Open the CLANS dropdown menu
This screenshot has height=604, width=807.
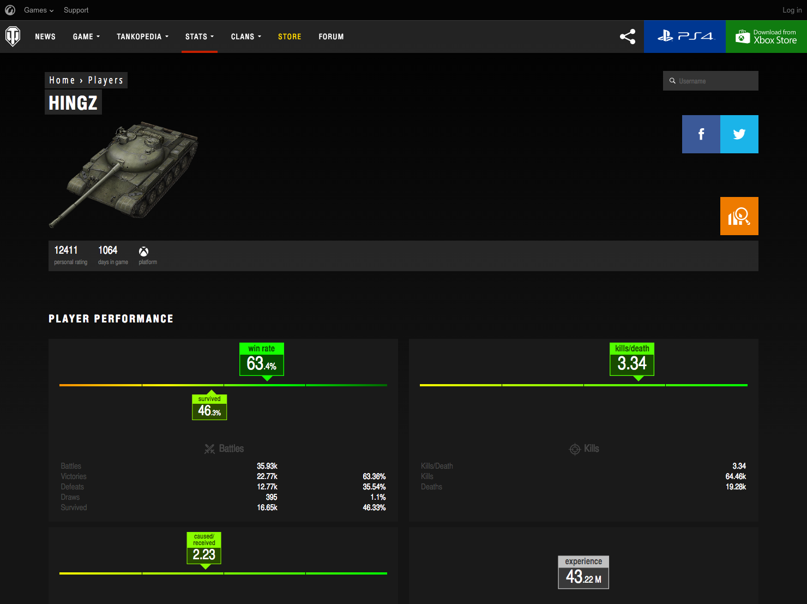pos(246,37)
